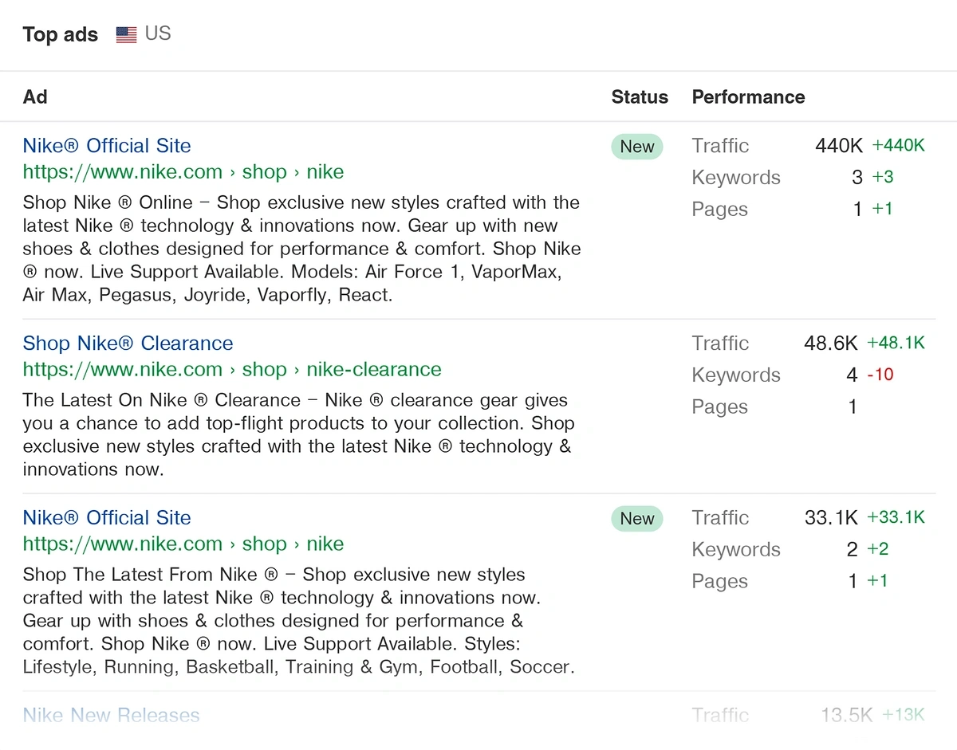Click Shop The Latest From Nike ® description
This screenshot has height=750, width=957.
click(298, 621)
